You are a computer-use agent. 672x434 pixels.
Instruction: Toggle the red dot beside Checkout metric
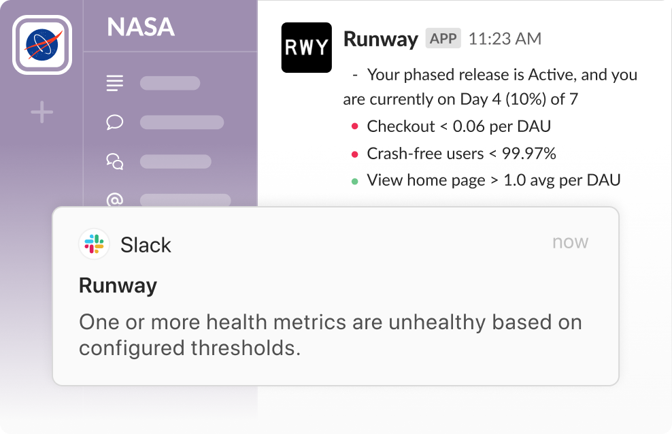tap(356, 126)
